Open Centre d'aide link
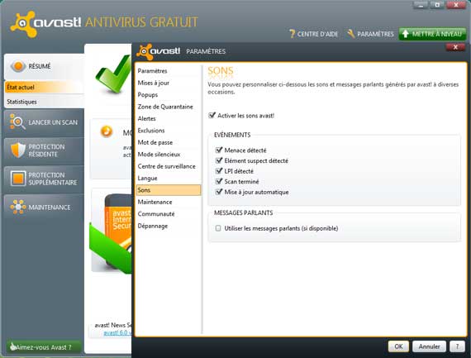This screenshot has height=358, width=471. tap(314, 34)
